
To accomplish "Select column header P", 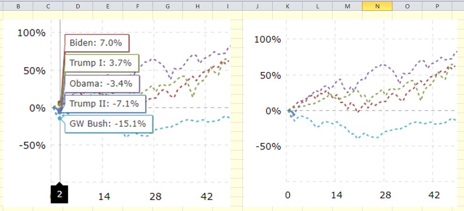I will (437, 6).
